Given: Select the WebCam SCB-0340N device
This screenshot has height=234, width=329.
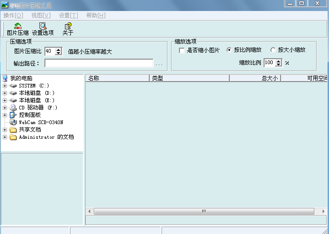Looking at the screenshot, I should [13, 122].
